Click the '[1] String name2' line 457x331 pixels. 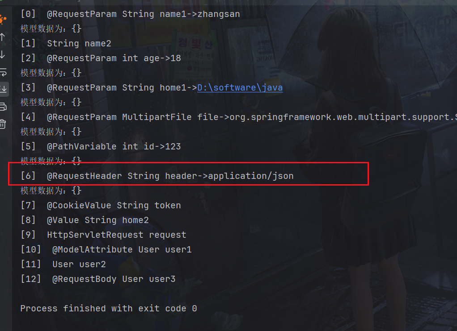point(79,44)
